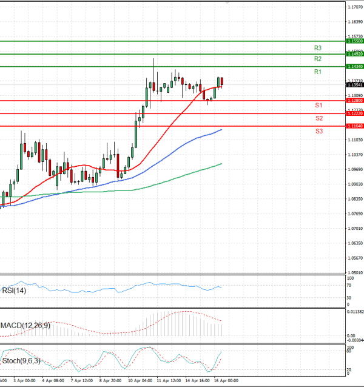Click the 1.12220 red price tag
Screen dimensions: 364x387
coord(354,113)
